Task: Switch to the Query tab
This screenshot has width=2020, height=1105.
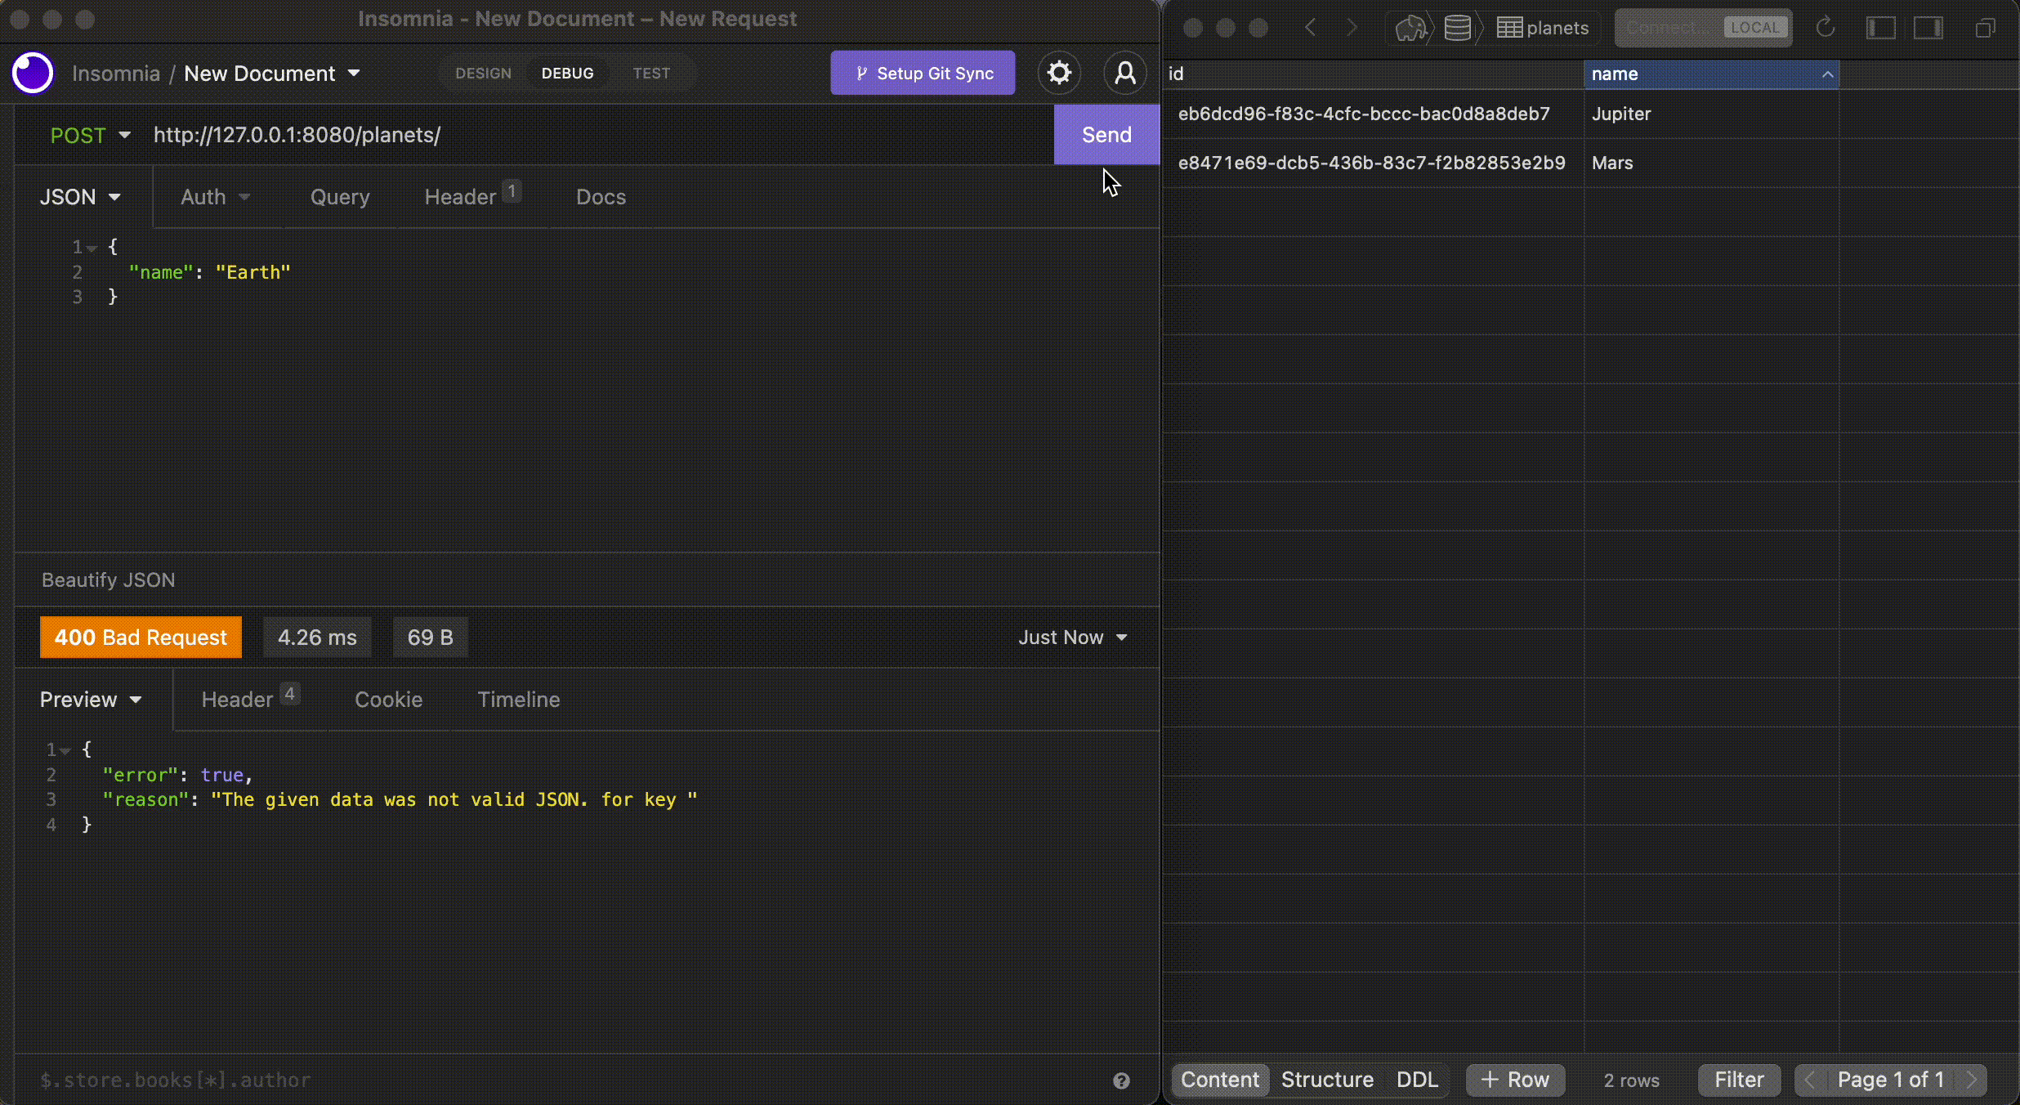Action: pos(340,197)
